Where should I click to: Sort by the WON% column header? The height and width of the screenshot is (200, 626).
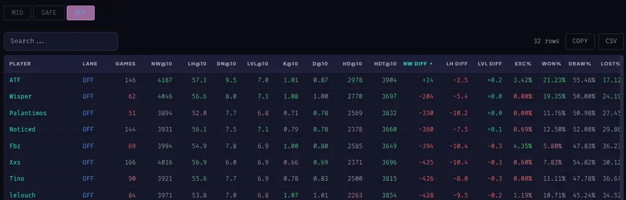[551, 64]
